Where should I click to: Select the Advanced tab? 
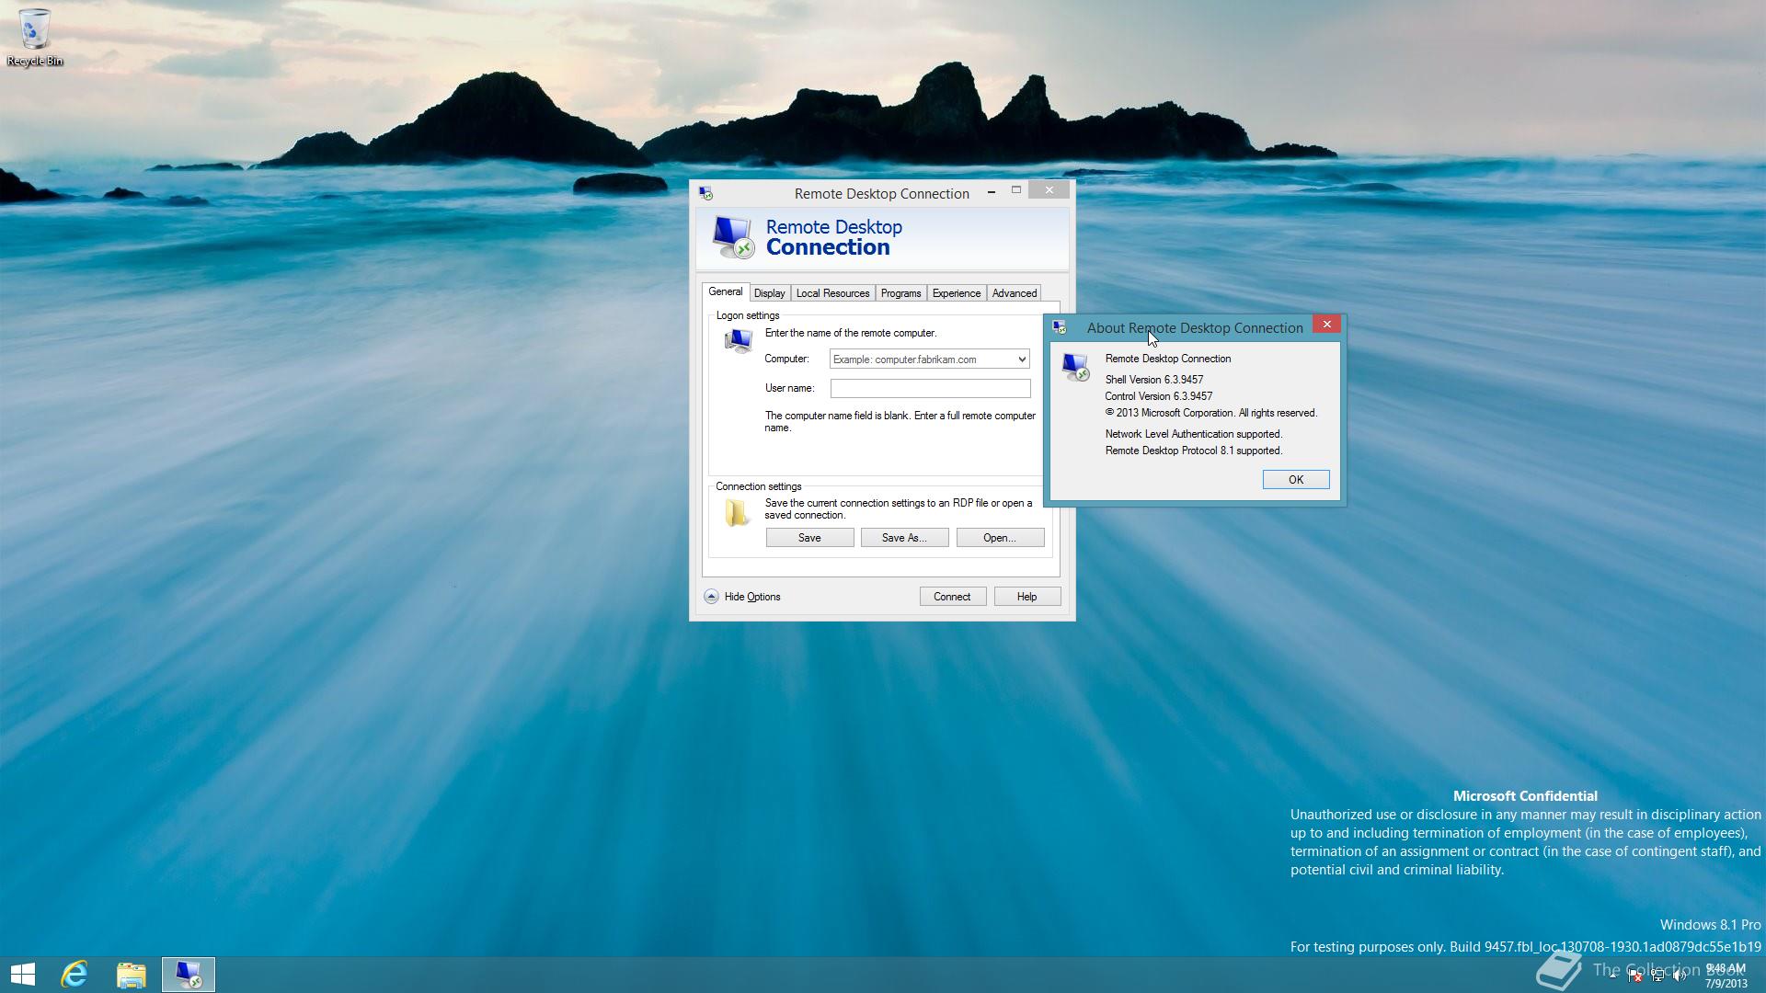coord(1014,293)
